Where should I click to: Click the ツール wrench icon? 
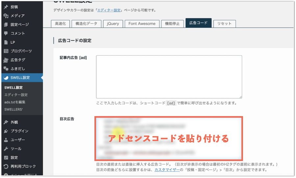coord(6,149)
